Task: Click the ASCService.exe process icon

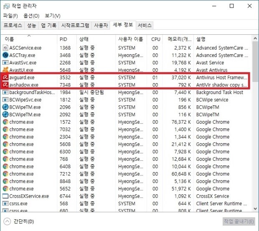Action: (x=5, y=48)
